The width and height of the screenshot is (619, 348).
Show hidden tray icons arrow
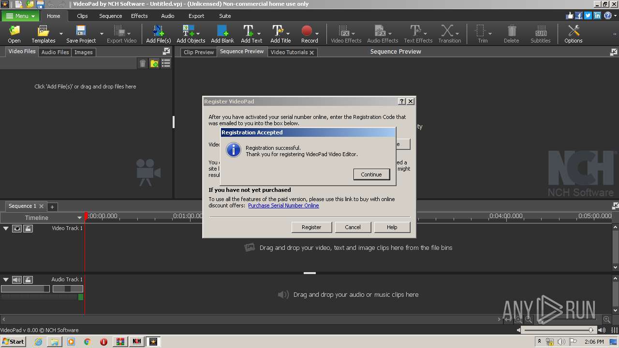point(540,342)
